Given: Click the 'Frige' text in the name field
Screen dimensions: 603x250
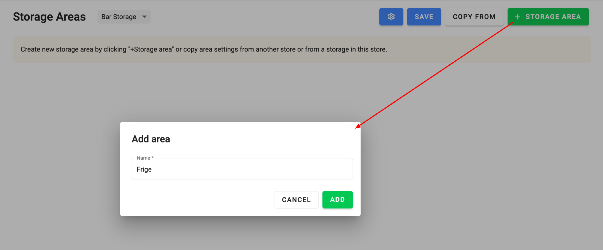Looking at the screenshot, I should [x=144, y=169].
